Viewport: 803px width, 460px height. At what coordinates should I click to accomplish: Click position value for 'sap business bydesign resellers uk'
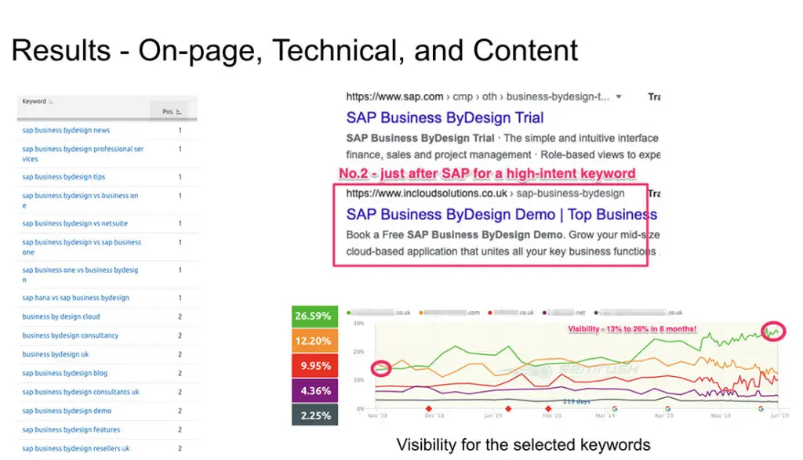pos(180,449)
